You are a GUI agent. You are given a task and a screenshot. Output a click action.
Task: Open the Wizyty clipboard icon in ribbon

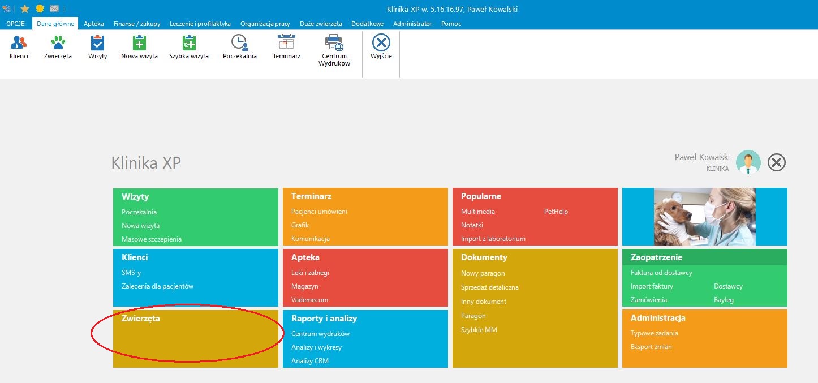[x=97, y=46]
